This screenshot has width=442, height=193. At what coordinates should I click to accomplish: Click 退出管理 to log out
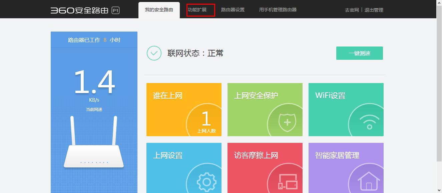375,10
